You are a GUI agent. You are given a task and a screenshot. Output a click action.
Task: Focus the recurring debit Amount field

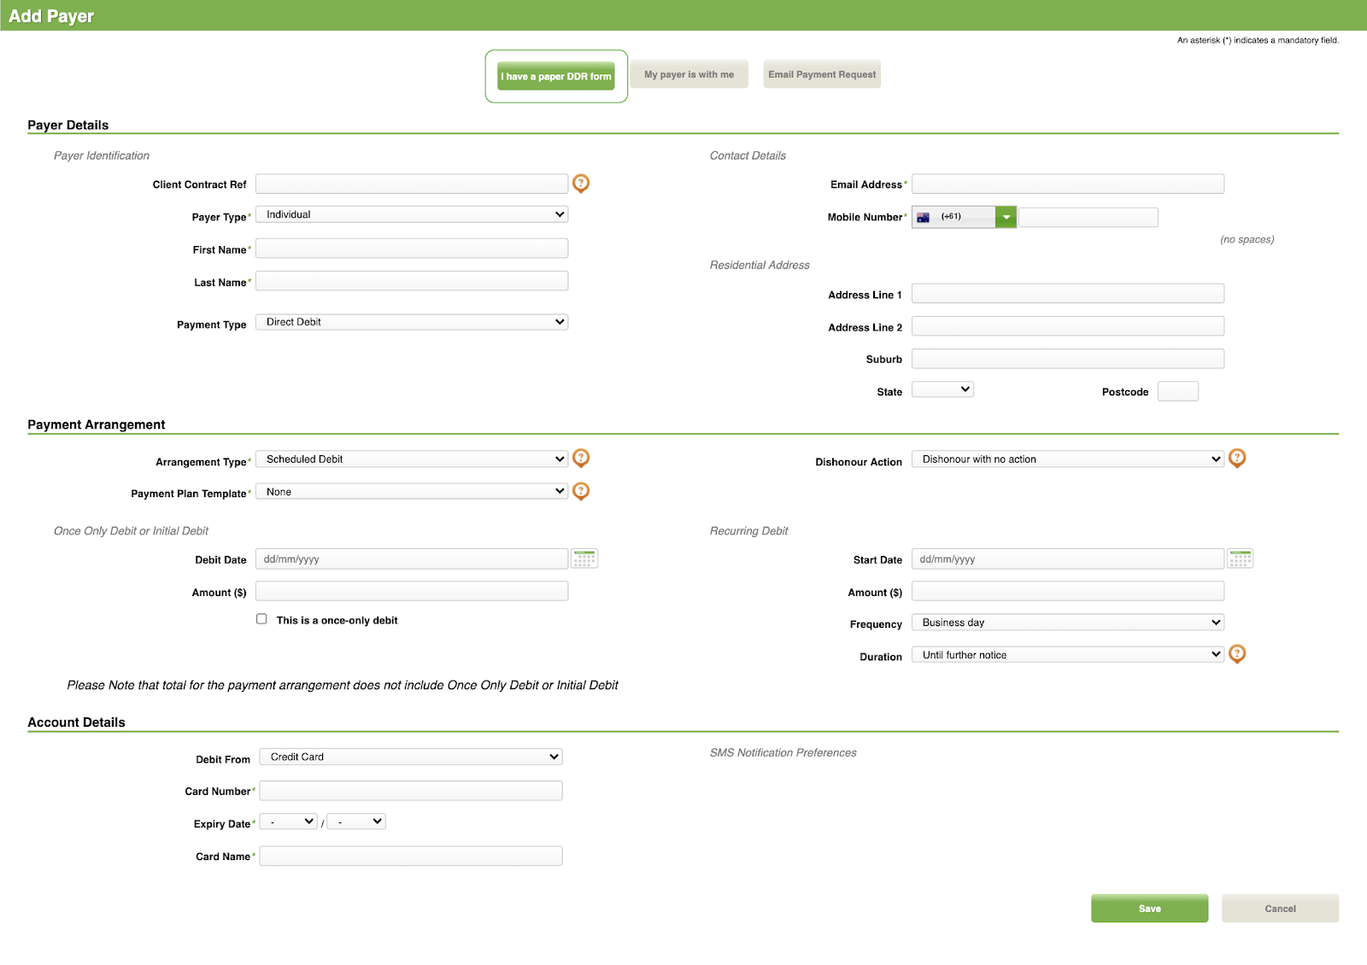[x=1068, y=591]
